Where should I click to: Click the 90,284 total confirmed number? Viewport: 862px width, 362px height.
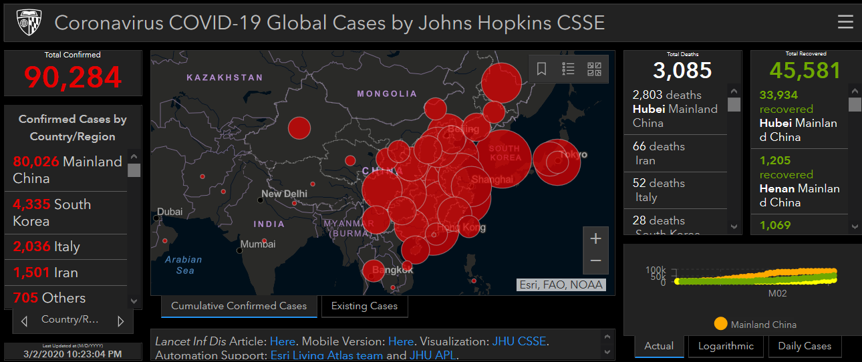click(73, 77)
